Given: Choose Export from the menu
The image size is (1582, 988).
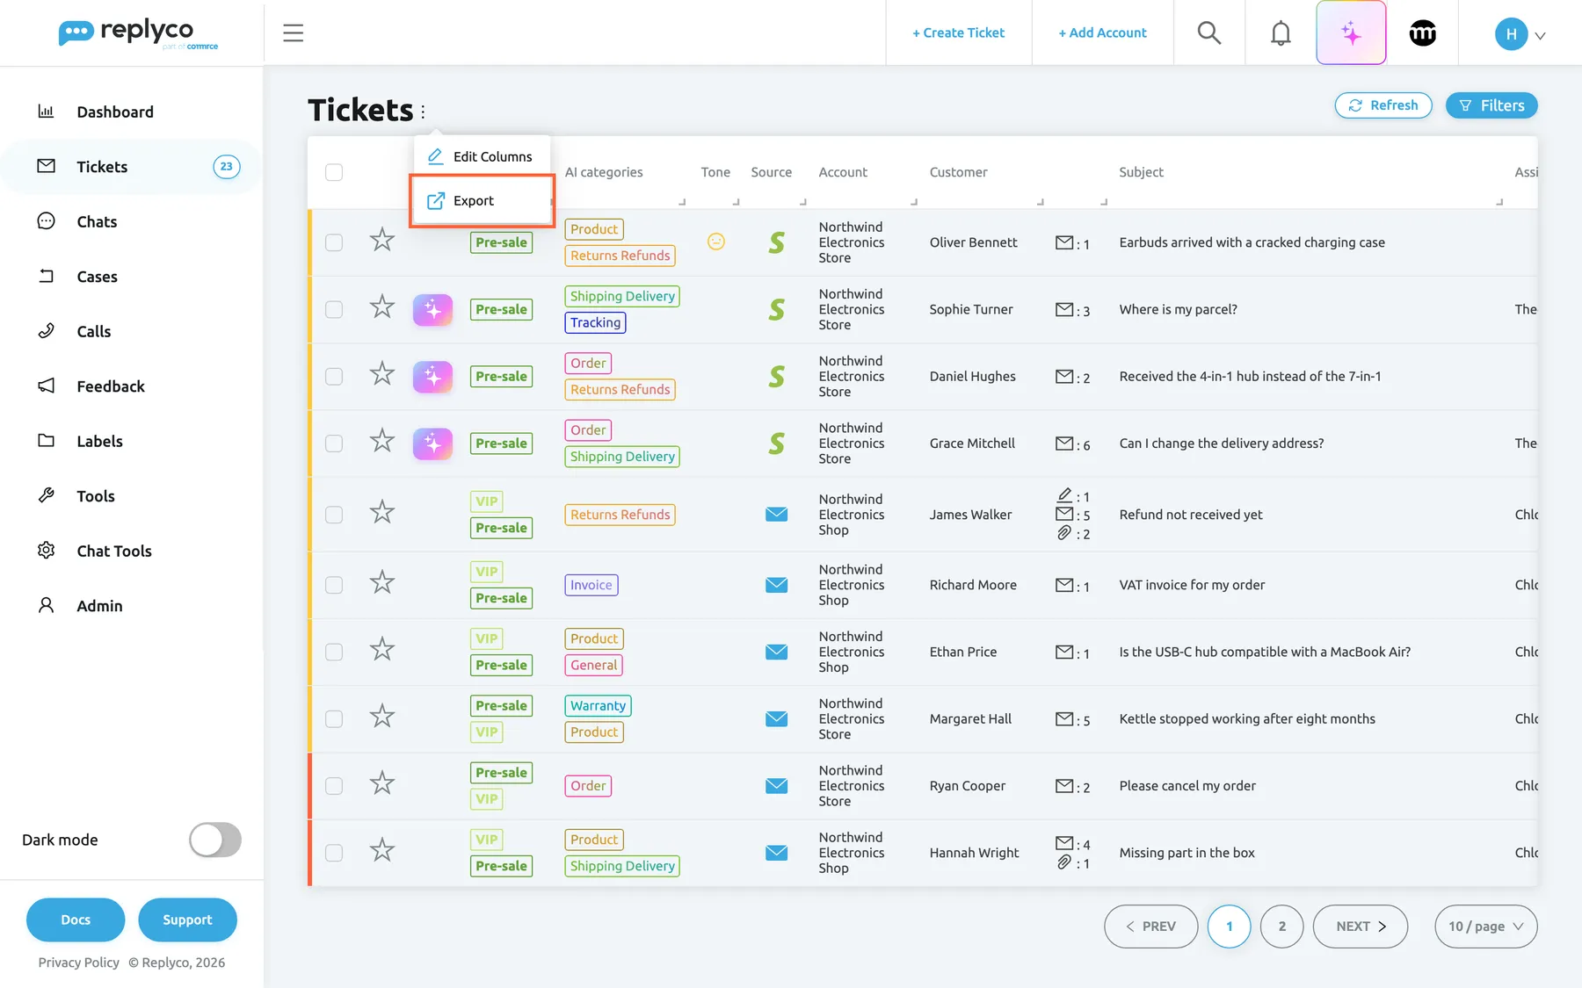Looking at the screenshot, I should click(482, 201).
